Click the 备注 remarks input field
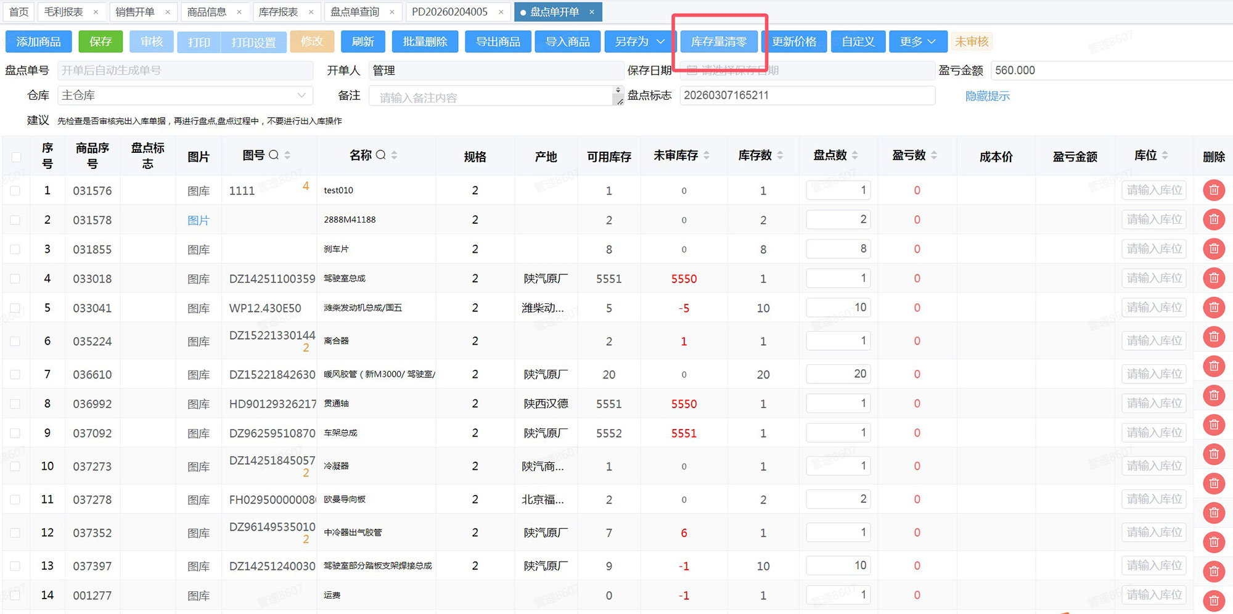 493,96
